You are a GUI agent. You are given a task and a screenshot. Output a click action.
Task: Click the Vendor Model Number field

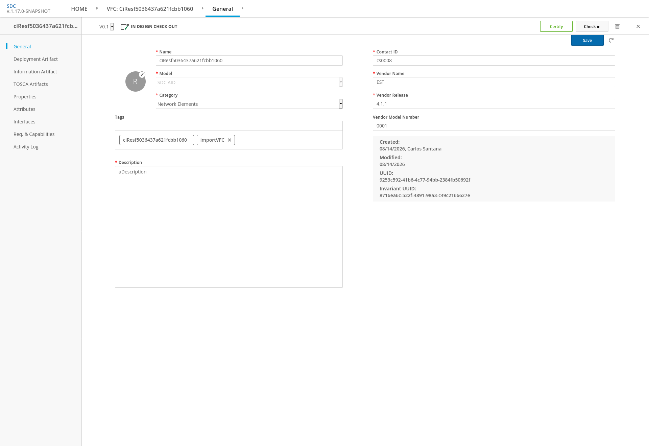[x=494, y=126]
